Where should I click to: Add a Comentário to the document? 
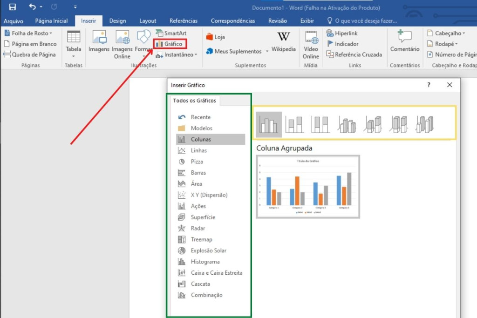click(404, 42)
